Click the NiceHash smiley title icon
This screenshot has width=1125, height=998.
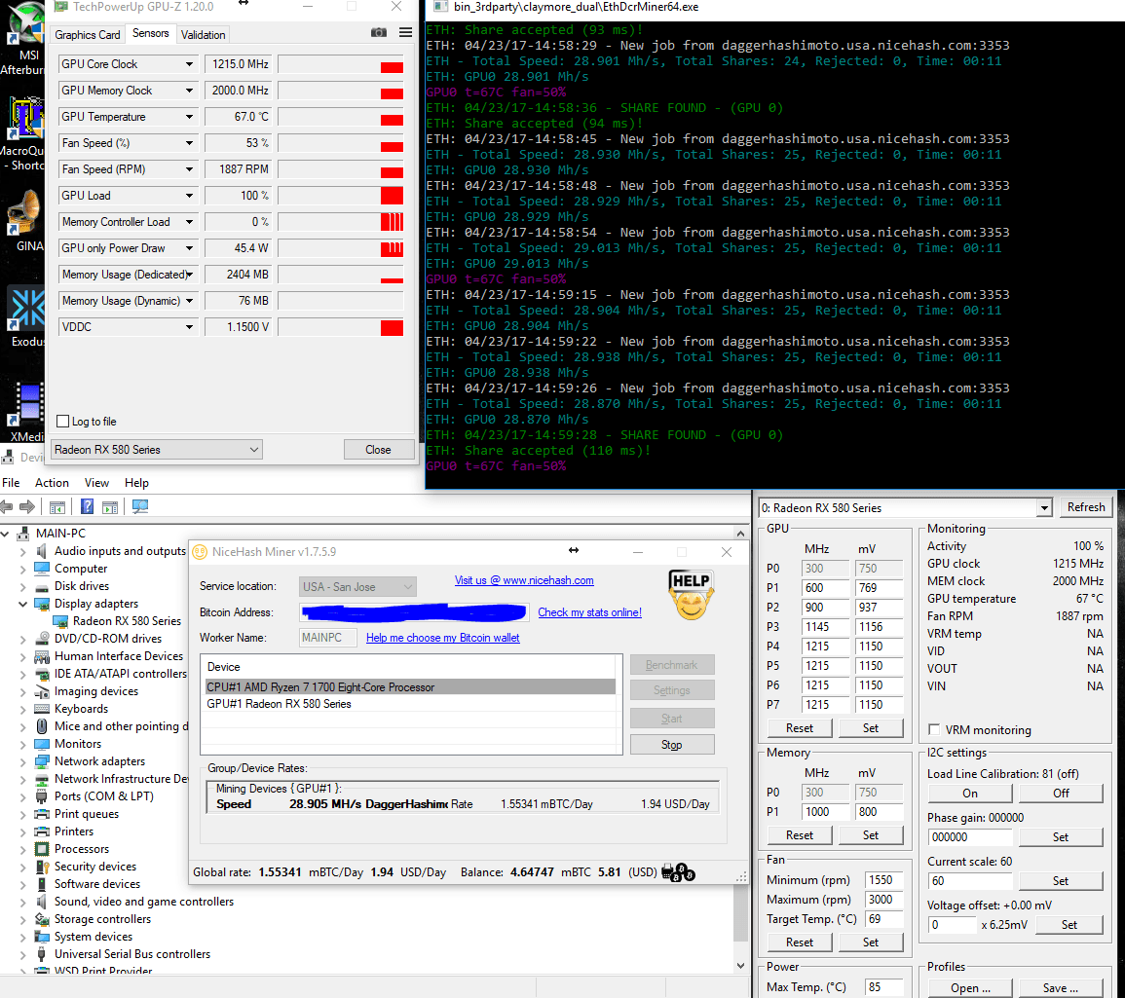[x=201, y=552]
